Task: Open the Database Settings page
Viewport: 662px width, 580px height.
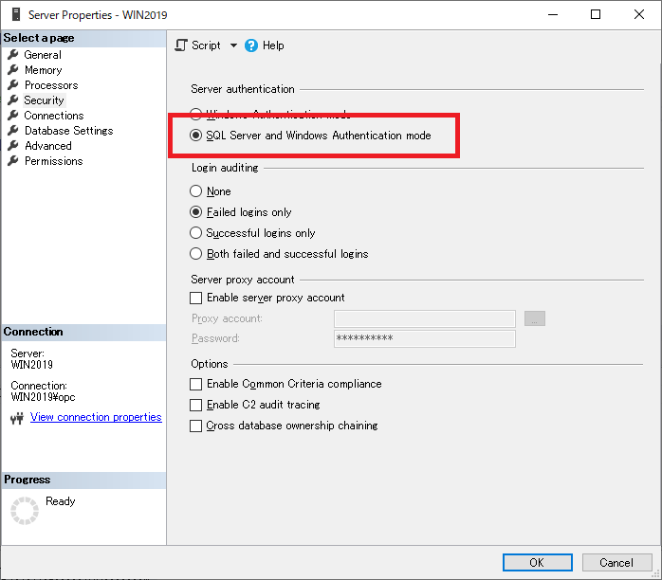Action: pyautogui.click(x=69, y=131)
